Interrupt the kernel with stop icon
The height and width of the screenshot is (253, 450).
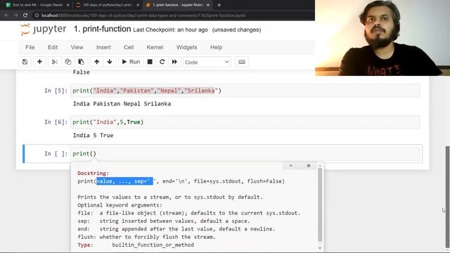coord(150,62)
